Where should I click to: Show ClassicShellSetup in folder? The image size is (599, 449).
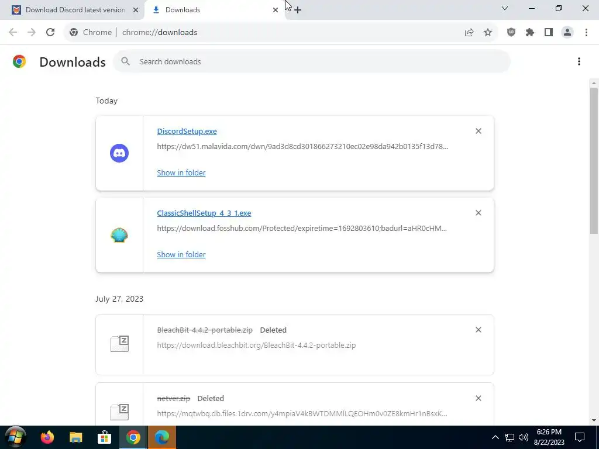(181, 254)
